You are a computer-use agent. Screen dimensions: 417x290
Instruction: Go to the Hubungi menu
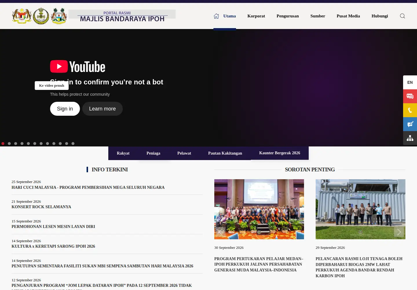click(x=380, y=16)
